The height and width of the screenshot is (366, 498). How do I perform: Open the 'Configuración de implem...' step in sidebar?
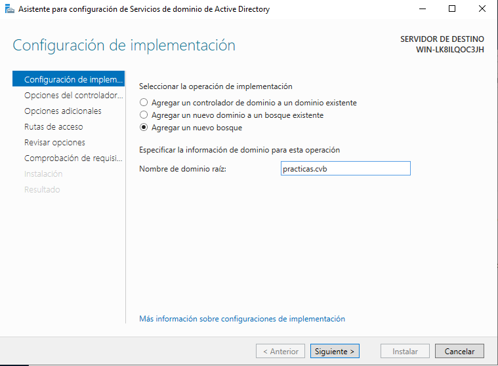pyautogui.click(x=69, y=79)
